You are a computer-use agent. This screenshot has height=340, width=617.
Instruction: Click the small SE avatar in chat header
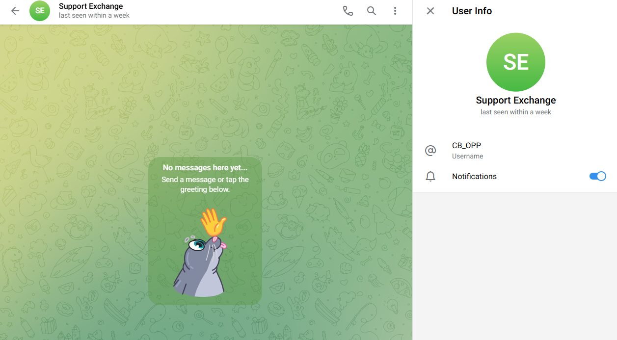click(x=40, y=11)
